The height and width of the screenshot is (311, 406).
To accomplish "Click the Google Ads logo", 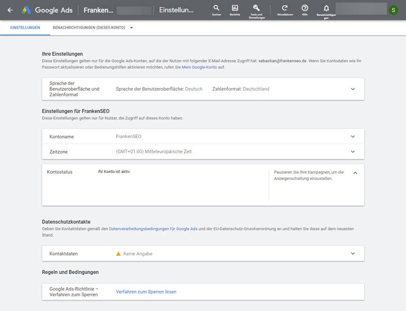I will click(x=27, y=10).
